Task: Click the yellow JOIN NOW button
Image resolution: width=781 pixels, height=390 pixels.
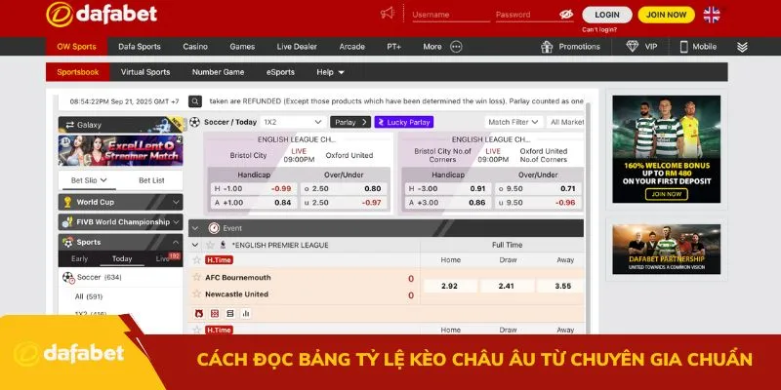Action: (667, 15)
